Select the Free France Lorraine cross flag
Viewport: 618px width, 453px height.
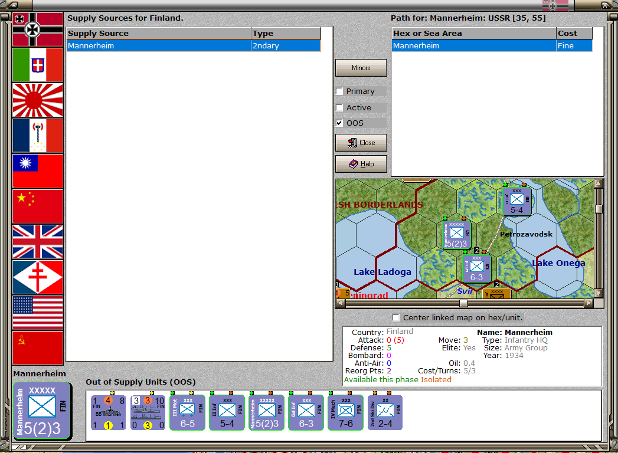(x=38, y=277)
